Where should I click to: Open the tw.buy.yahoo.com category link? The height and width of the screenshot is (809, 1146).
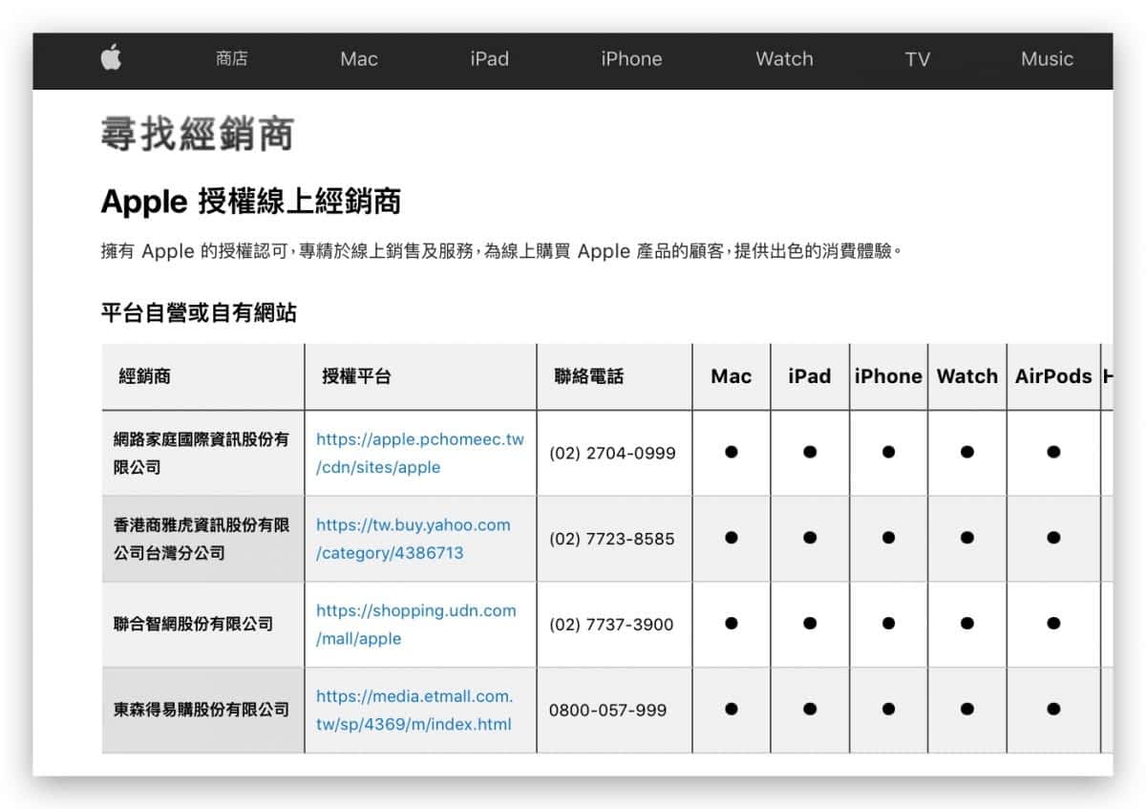click(x=413, y=539)
